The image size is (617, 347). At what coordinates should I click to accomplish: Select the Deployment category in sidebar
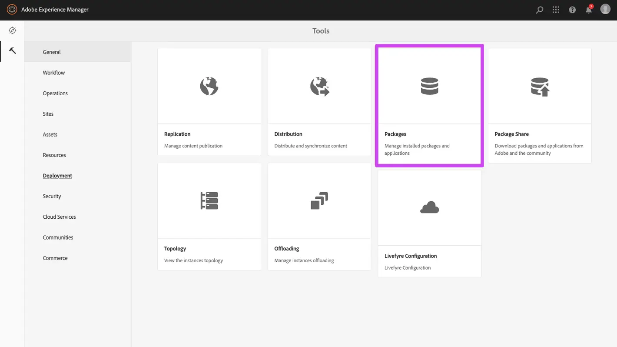(78, 176)
